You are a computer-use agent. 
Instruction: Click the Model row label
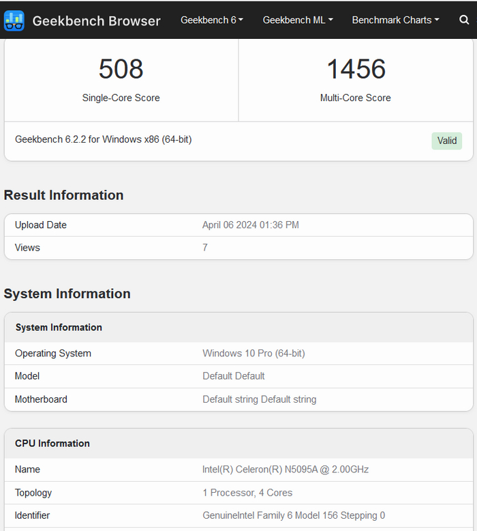tap(27, 376)
